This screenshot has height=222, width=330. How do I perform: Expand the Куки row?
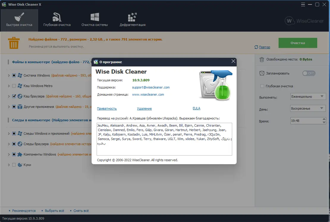coord(9,165)
